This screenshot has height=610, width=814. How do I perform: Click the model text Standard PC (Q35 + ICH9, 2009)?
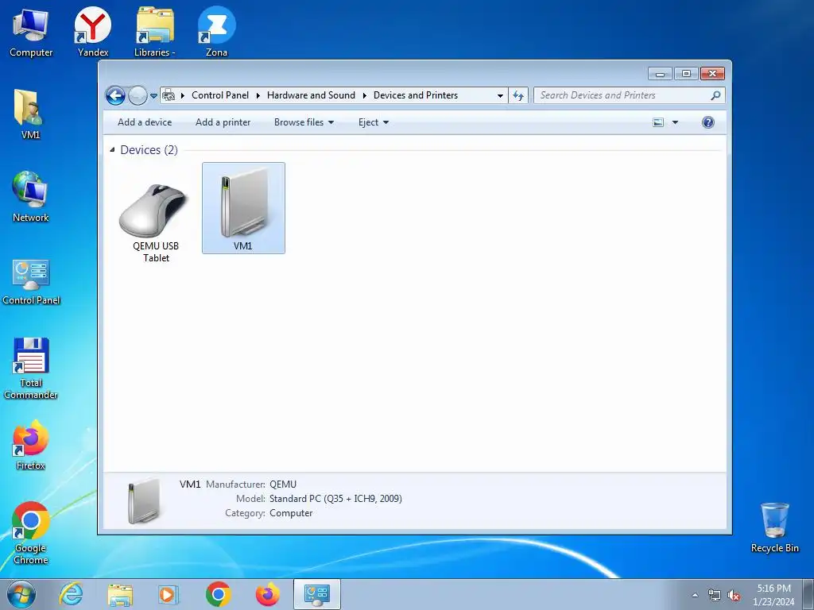click(x=335, y=499)
